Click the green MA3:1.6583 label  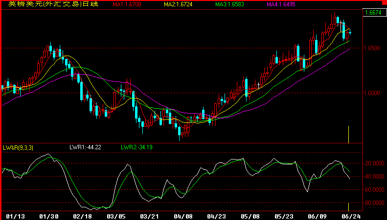pyautogui.click(x=232, y=4)
